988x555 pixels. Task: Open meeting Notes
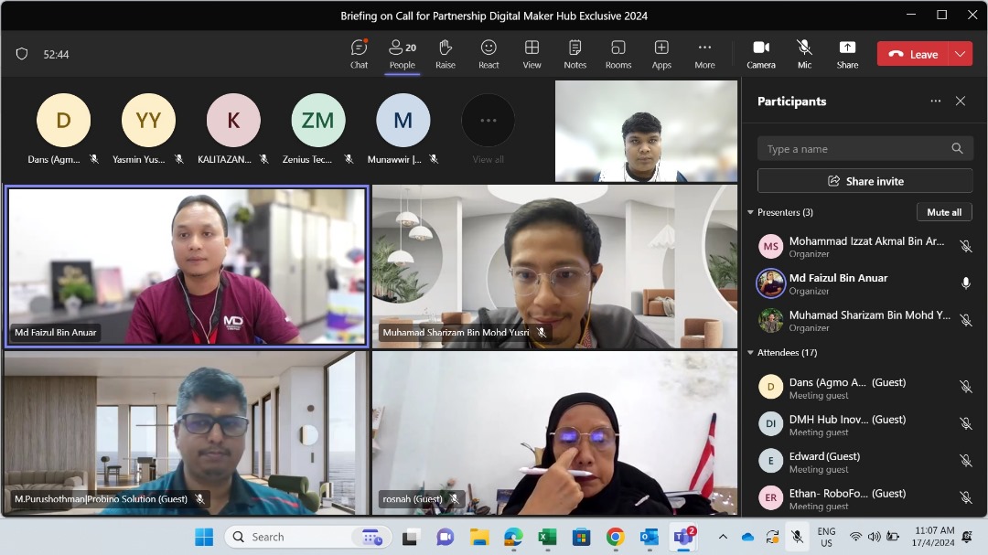click(x=575, y=53)
